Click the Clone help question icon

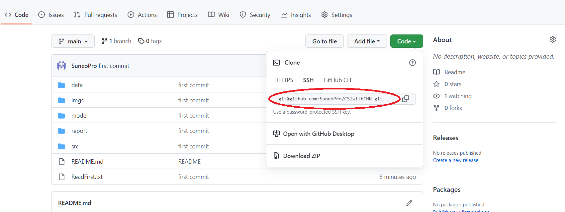click(413, 63)
